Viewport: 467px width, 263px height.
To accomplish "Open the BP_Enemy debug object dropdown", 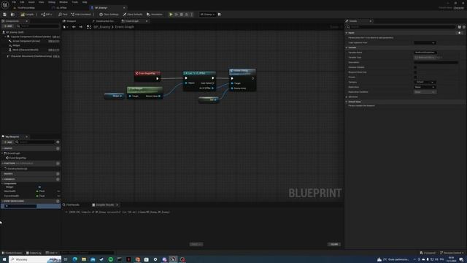I will 207,15.
